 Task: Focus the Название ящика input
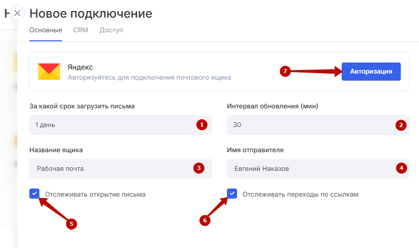[111, 168]
